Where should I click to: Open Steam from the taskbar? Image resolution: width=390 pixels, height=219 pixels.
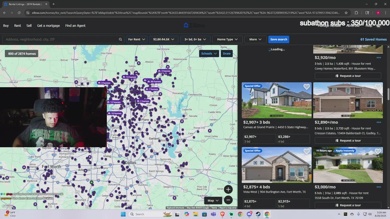coord(258,214)
